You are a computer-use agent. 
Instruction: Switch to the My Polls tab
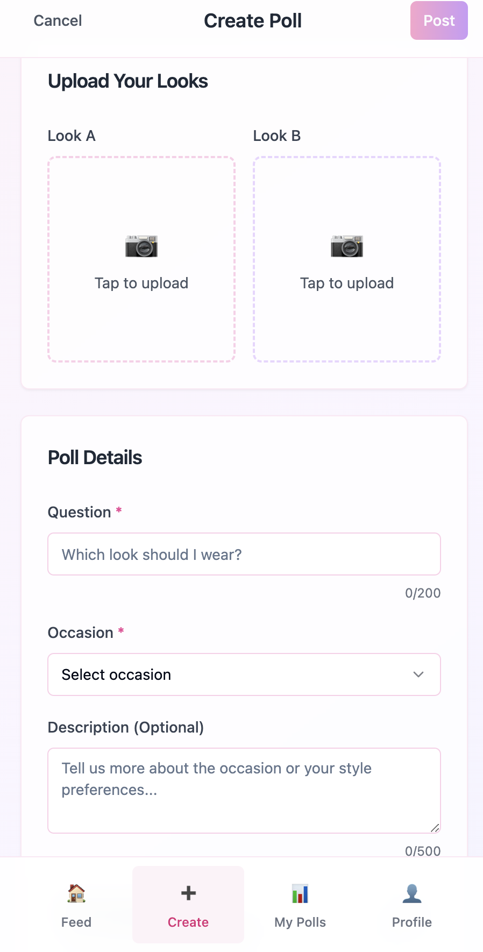[300, 905]
